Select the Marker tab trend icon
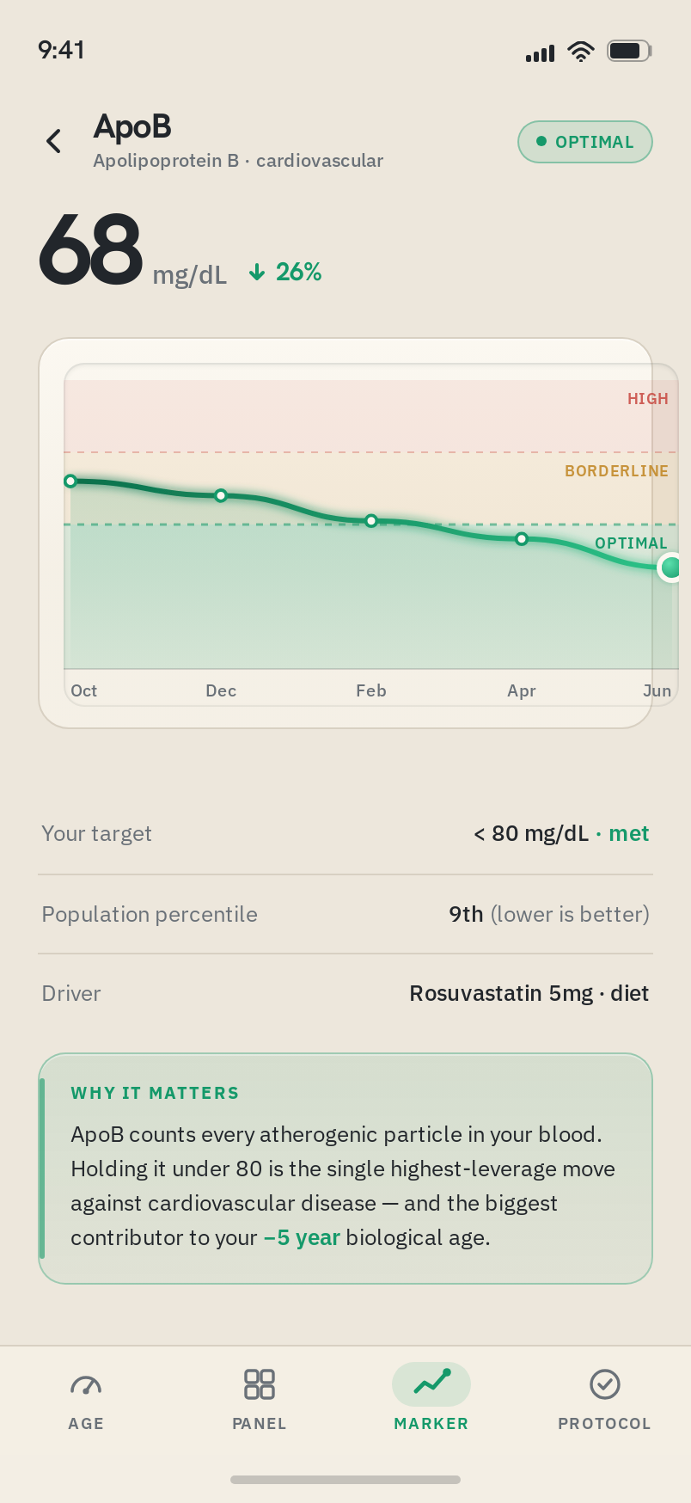The height and width of the screenshot is (1503, 691). tap(431, 1383)
